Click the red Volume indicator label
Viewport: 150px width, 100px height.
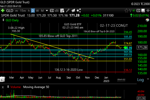point(15,87)
